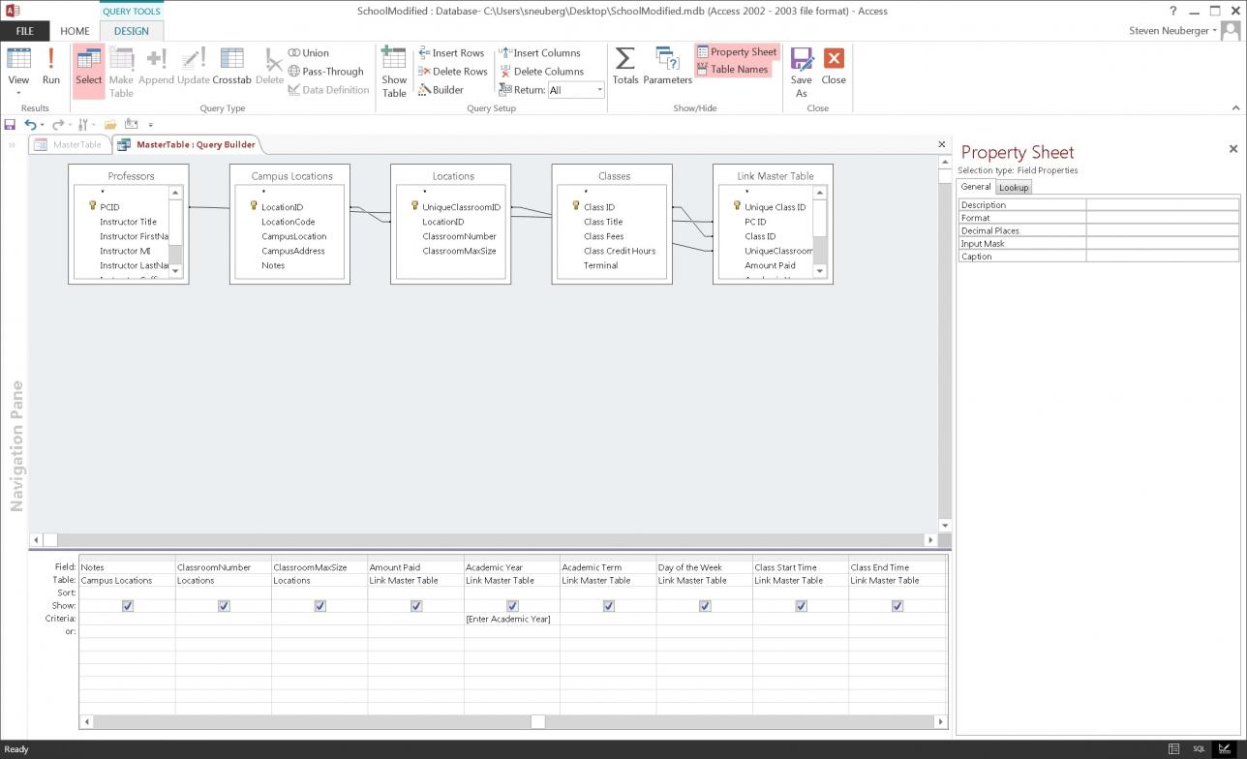This screenshot has width=1247, height=759.
Task: Switch to Design view in status bar
Action: point(1225,749)
